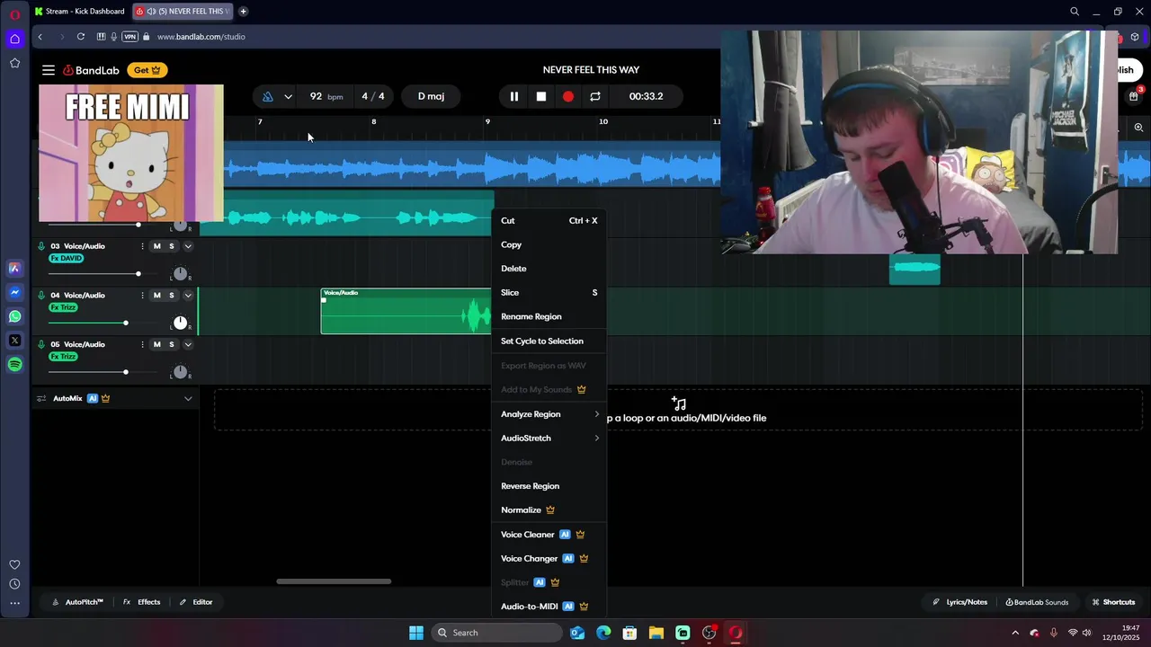Open Fx DAVID effects preset
Screen dimensions: 1151x647
(67, 259)
